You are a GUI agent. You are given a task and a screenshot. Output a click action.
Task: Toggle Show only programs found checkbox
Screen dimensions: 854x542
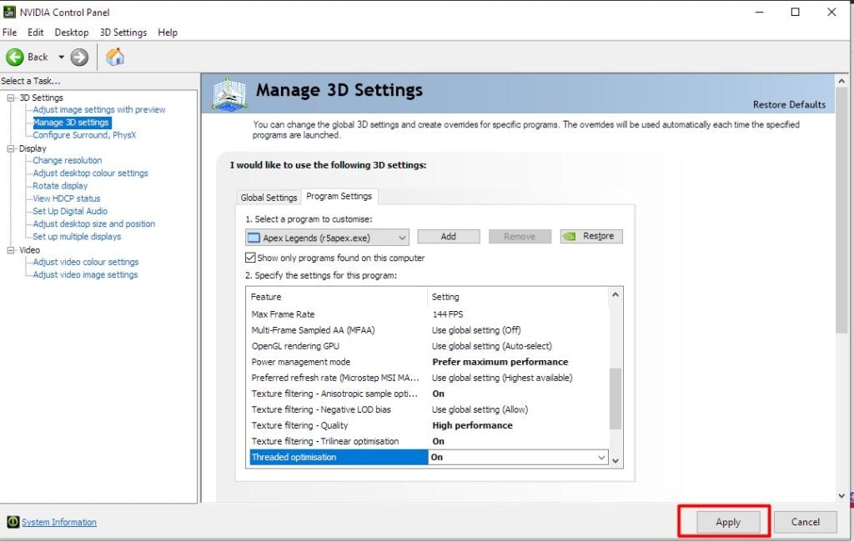250,258
